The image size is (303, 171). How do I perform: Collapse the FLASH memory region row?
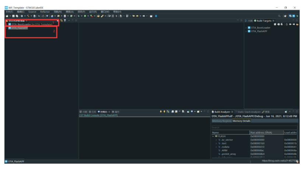pos(213,136)
